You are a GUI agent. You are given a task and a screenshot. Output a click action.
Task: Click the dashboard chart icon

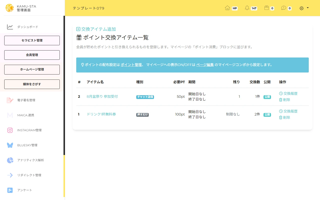tap(10, 27)
